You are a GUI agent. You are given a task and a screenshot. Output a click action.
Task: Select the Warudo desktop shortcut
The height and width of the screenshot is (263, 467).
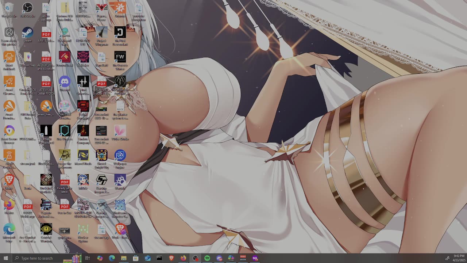(x=120, y=182)
